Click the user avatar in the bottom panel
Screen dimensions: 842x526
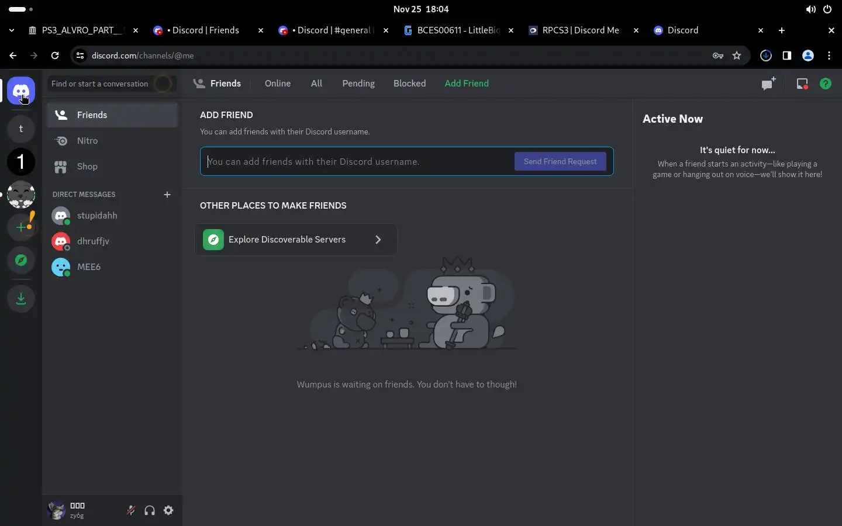point(57,510)
